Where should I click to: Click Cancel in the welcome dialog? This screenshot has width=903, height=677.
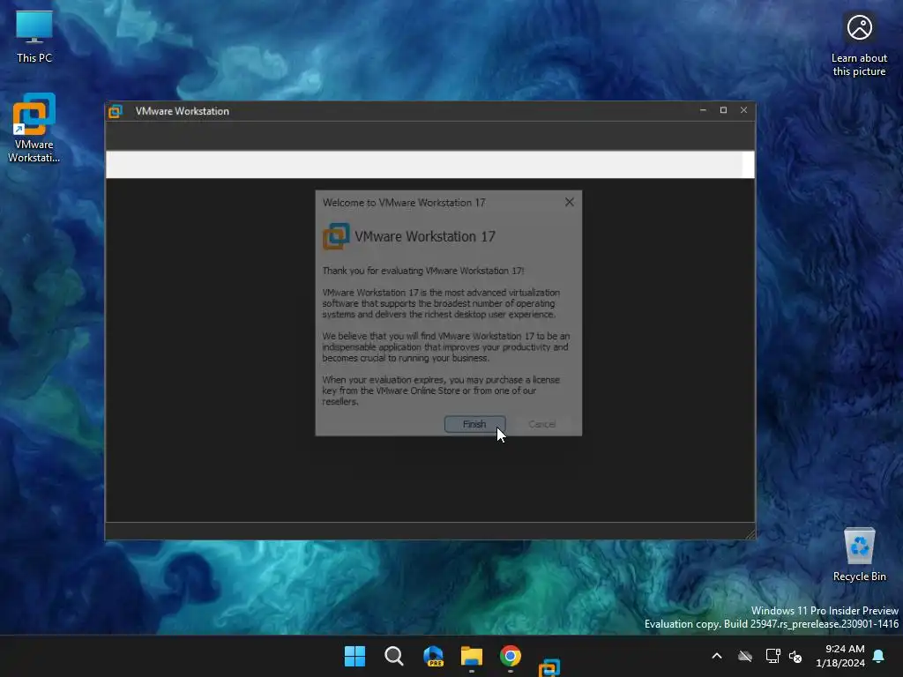(542, 424)
